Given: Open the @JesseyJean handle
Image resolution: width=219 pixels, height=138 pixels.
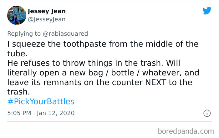Looking at the screenshot, I should pyautogui.click(x=46, y=19).
